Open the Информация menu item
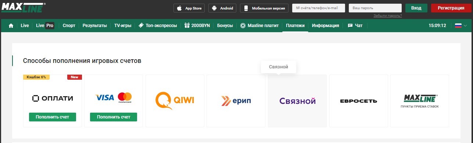Image resolution: width=473 pixels, height=143 pixels. click(x=325, y=26)
